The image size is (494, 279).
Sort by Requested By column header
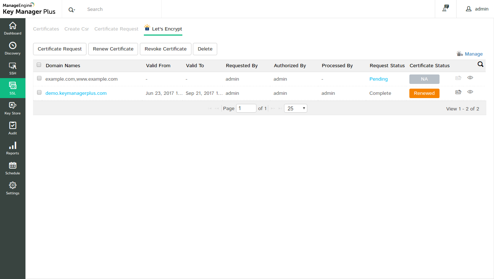click(242, 66)
